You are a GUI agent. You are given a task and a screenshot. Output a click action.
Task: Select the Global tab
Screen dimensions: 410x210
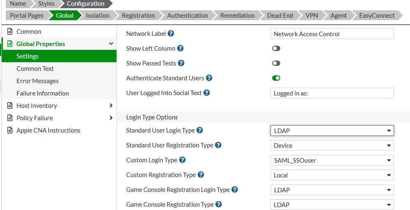[x=65, y=15]
